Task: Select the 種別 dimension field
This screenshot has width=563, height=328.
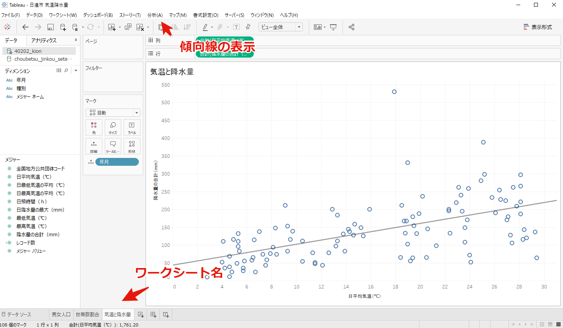Action: click(x=21, y=88)
